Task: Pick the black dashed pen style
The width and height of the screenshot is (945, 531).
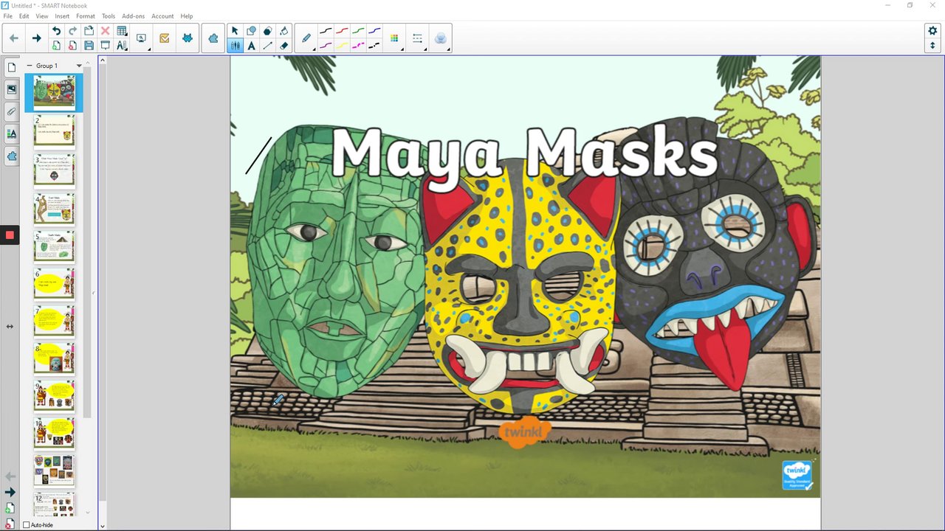Action: click(x=374, y=46)
